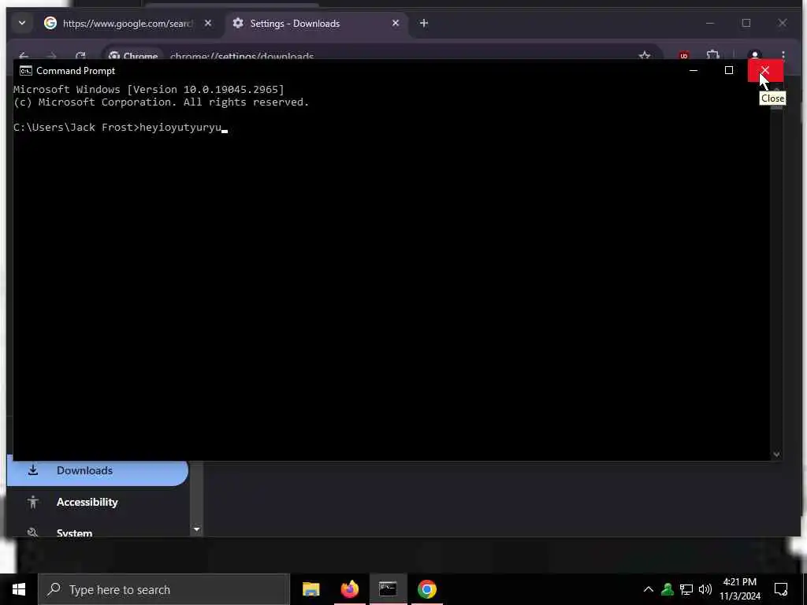807x605 pixels.
Task: Open the Chrome Extensions puzzle icon
Action: pos(712,56)
